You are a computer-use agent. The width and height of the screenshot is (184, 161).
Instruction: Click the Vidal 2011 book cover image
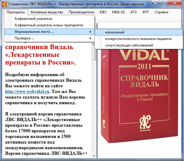pos(139,95)
